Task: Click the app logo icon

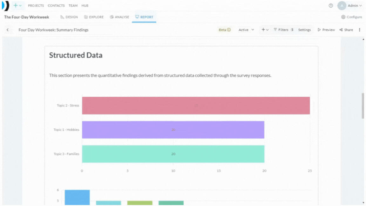Action: tap(6, 6)
